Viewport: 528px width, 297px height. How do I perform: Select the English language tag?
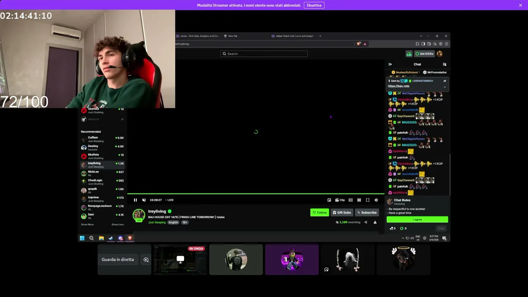point(173,222)
